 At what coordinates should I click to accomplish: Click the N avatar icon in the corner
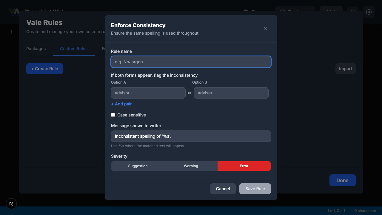coord(11,204)
